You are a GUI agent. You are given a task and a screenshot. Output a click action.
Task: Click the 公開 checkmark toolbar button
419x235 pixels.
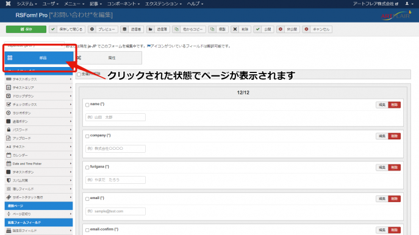point(263,29)
